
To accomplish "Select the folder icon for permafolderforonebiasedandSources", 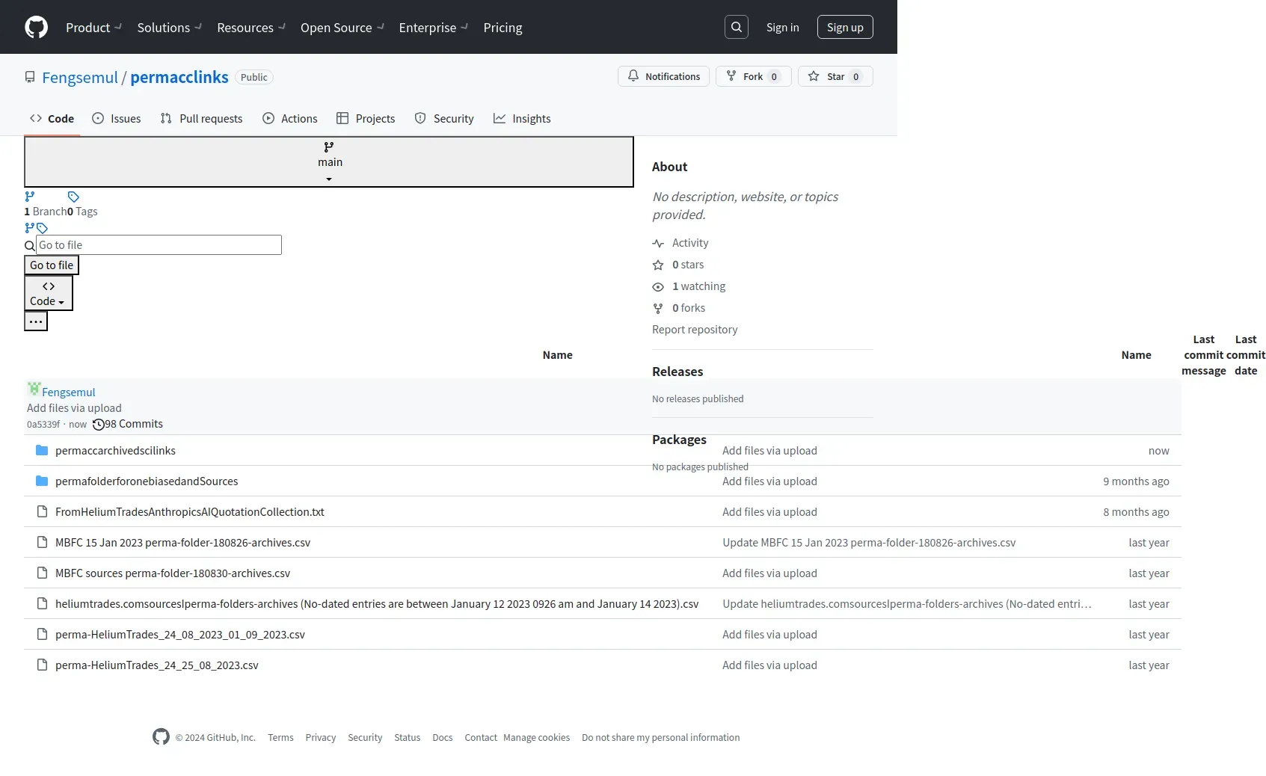I will 42,481.
